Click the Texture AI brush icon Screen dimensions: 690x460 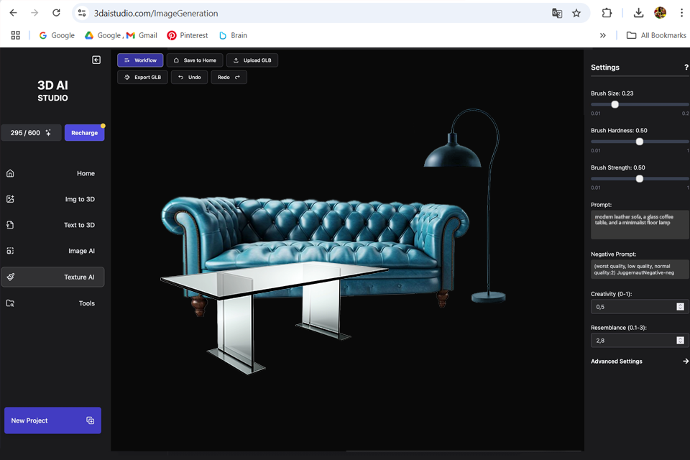coord(11,277)
